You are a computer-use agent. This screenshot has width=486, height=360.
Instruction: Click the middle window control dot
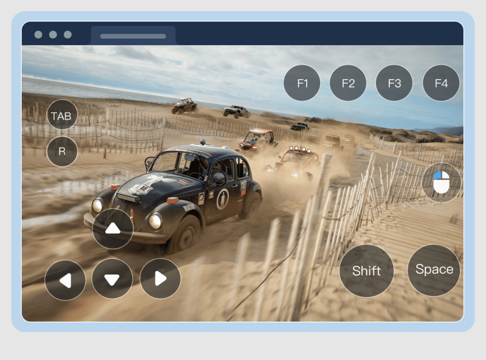pos(53,35)
